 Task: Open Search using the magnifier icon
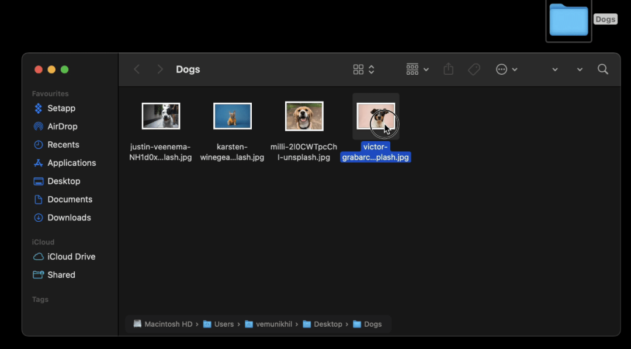603,69
